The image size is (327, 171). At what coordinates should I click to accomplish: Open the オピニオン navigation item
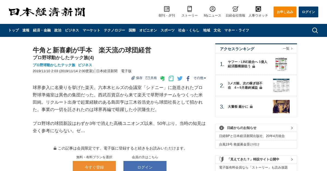[x=148, y=30]
